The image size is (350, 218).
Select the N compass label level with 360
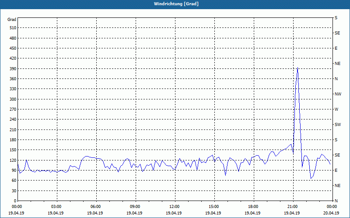point(336,79)
